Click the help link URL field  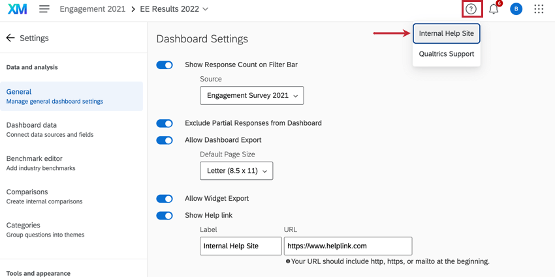pos(348,246)
